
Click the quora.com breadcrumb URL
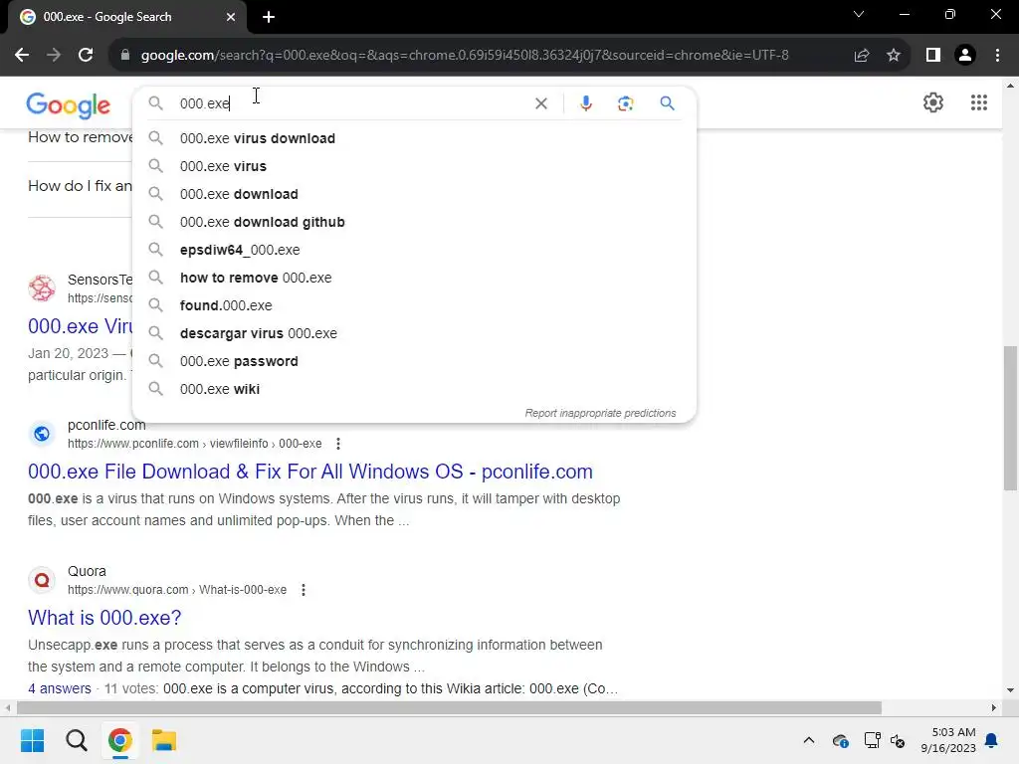[x=177, y=590]
